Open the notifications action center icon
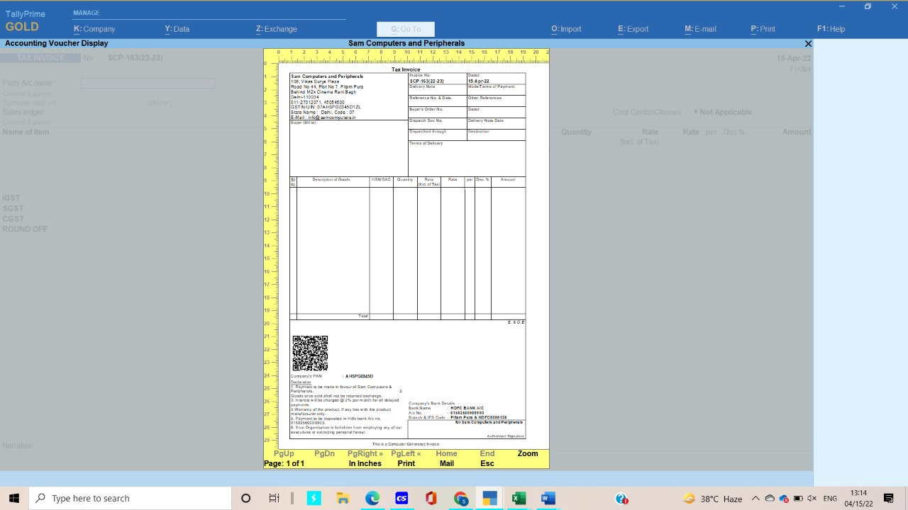 889,499
